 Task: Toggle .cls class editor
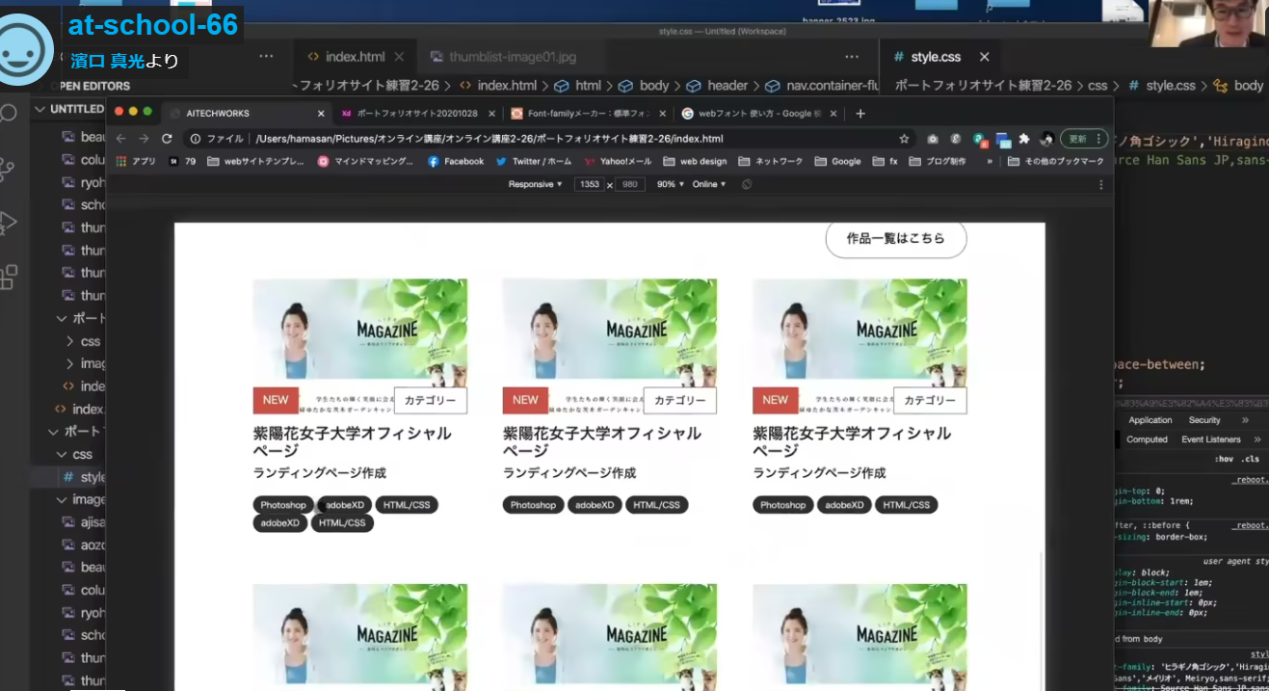[1250, 459]
